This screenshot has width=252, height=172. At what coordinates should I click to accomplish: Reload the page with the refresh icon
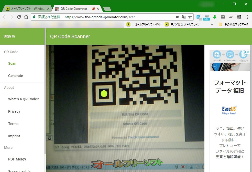coord(19,17)
